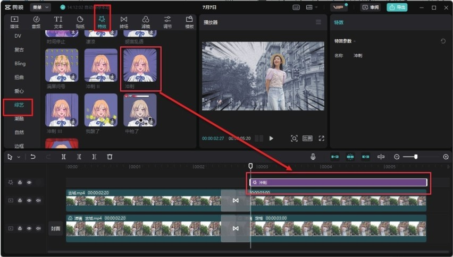Image resolution: width=453 pixels, height=257 pixels.
Task: Select 爱心 effect category
Action: 19,91
